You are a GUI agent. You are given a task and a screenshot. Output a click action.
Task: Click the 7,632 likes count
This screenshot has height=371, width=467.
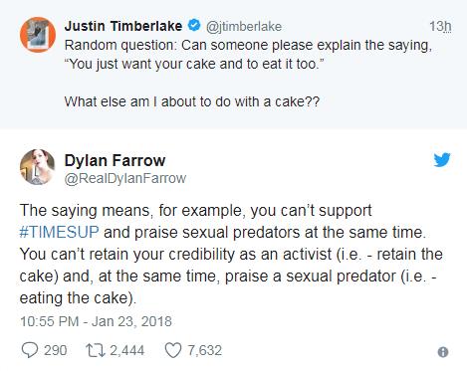(205, 350)
